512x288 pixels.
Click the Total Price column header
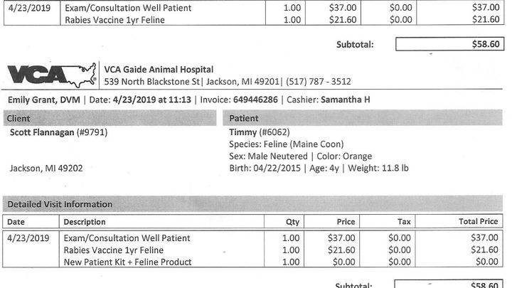click(x=479, y=221)
